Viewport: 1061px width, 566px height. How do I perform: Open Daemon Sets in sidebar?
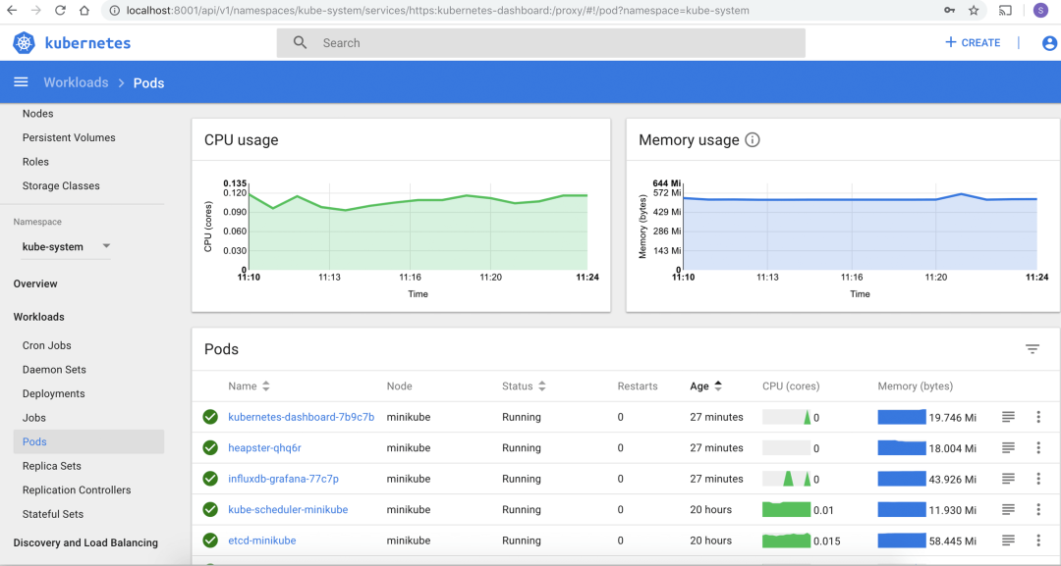pyautogui.click(x=54, y=370)
